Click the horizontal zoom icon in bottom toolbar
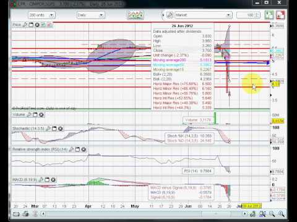Screen dimensions: 297x222 tap(262, 214)
